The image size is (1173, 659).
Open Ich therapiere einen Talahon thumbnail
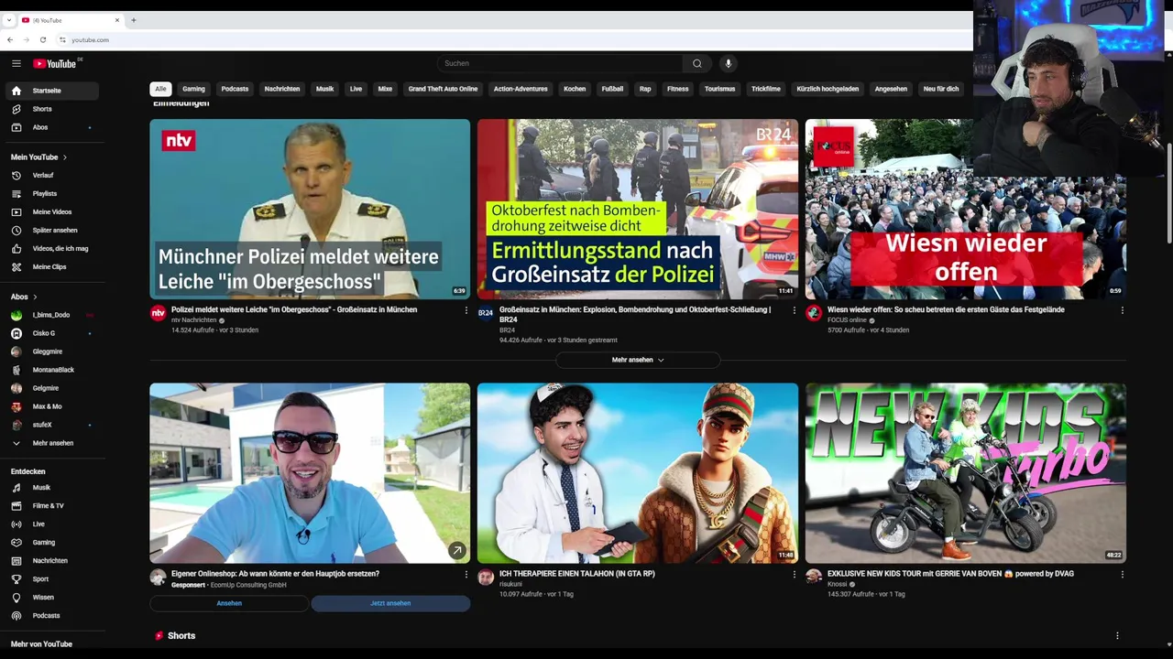pyautogui.click(x=638, y=473)
